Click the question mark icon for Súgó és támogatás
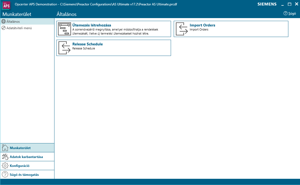300x185 pixels. tap(5, 174)
